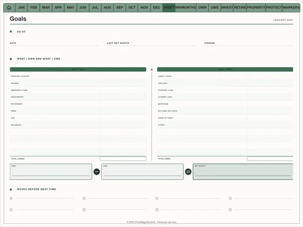Click the Own summary box
This screenshot has height=227, width=303.
[51, 172]
